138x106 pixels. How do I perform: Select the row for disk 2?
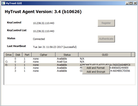pyautogui.click(x=69, y=68)
